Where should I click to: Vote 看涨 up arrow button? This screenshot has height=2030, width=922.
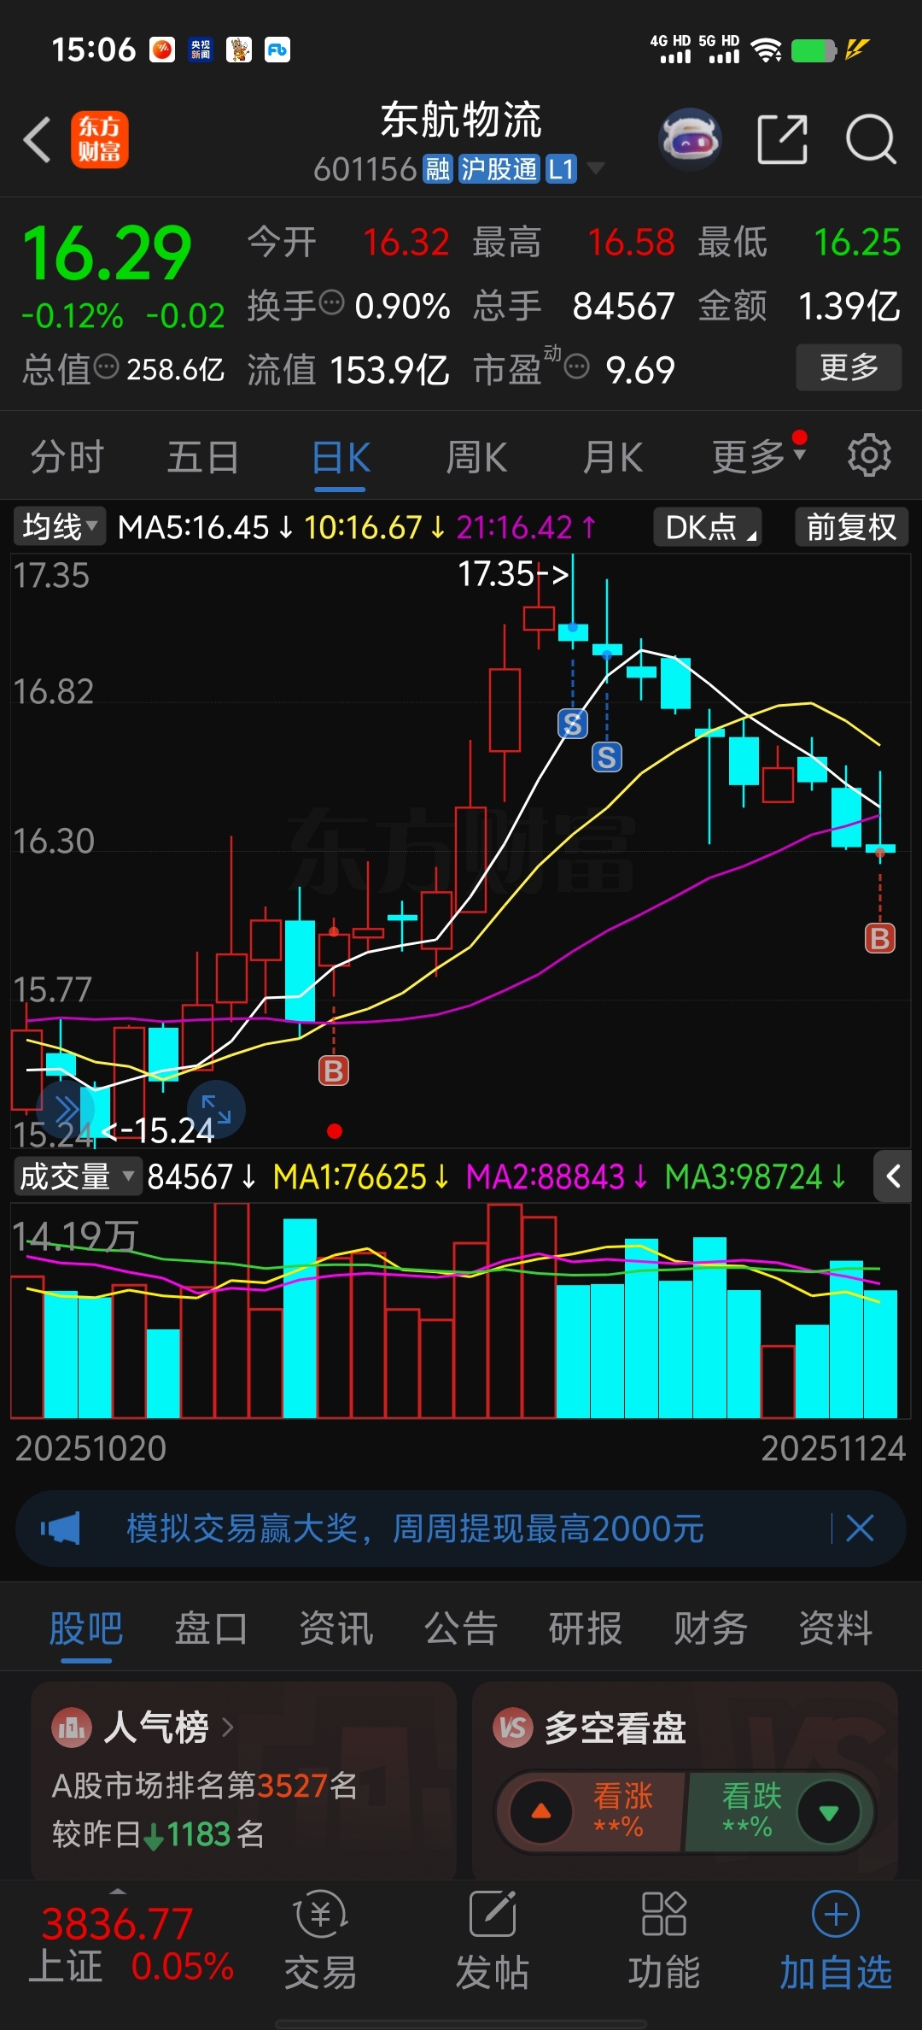coord(541,1811)
